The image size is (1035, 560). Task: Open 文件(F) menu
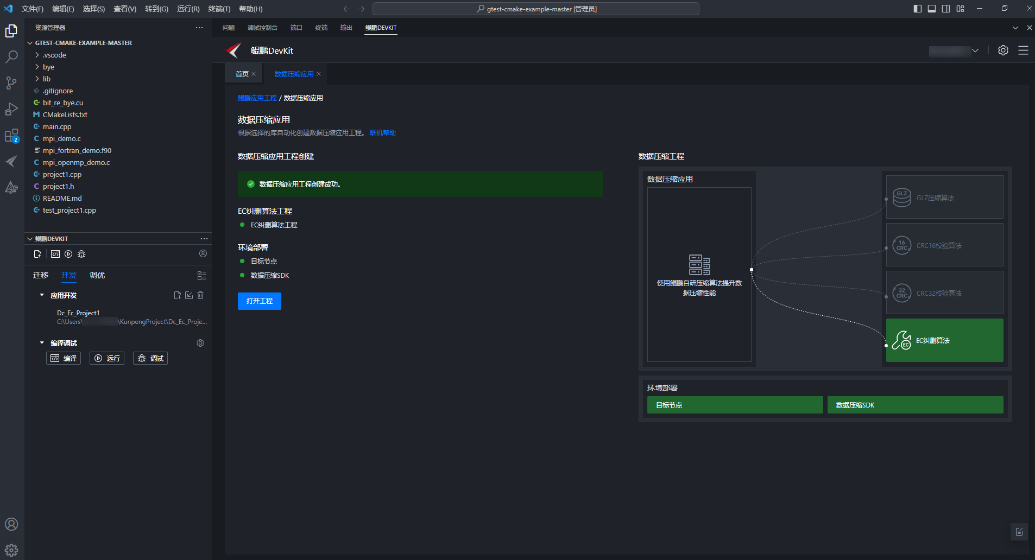[33, 9]
